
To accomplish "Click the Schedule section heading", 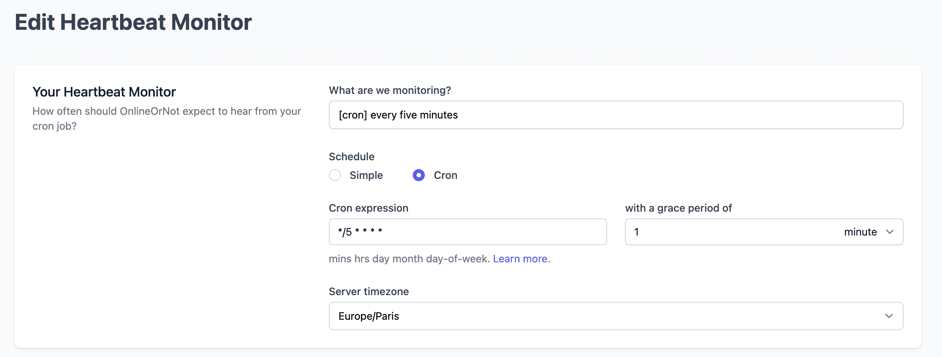I will [x=351, y=156].
